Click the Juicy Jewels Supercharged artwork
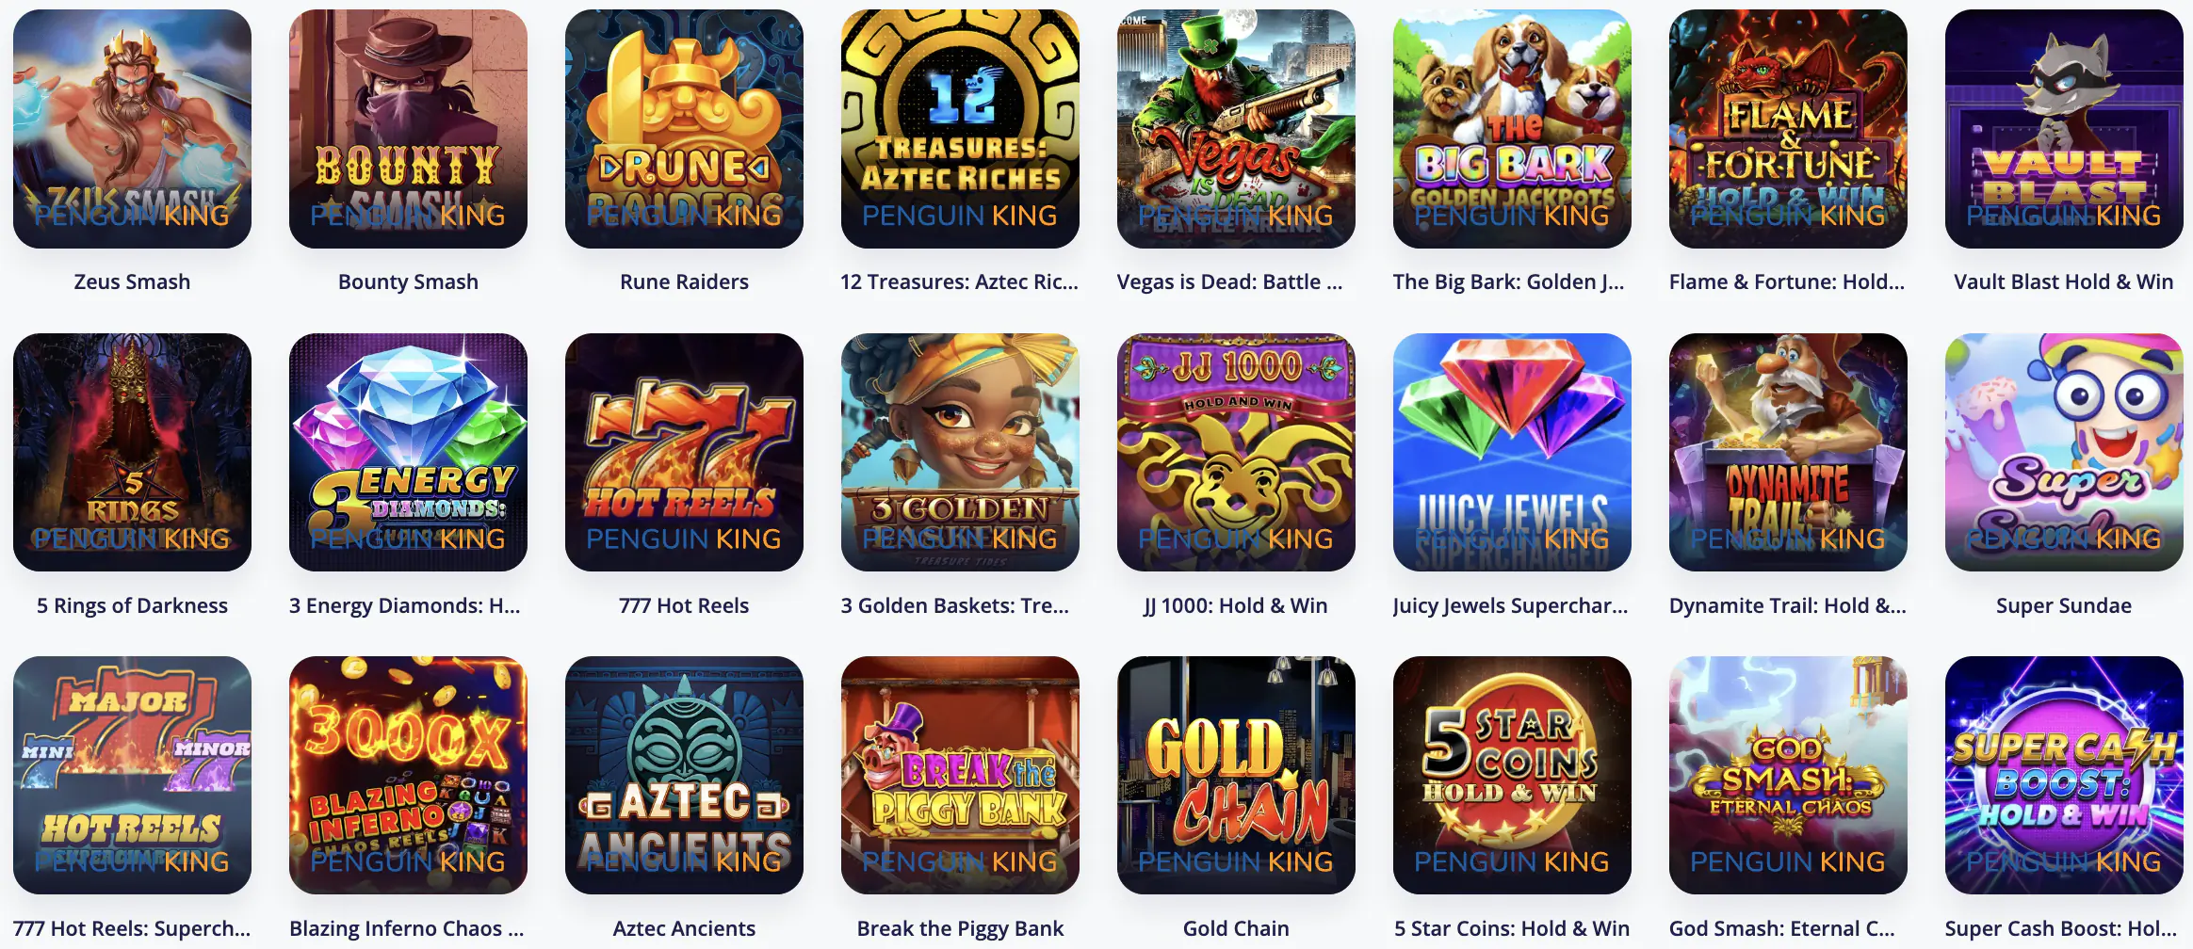The image size is (2193, 949). click(x=1512, y=452)
